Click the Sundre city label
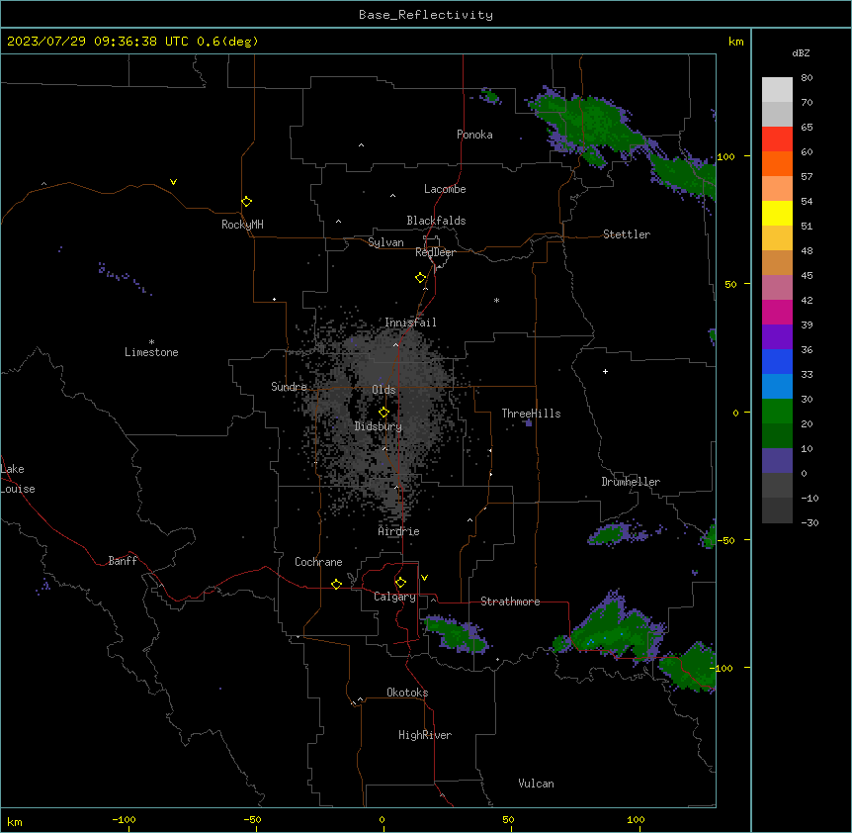852x833 pixels. pyautogui.click(x=289, y=387)
